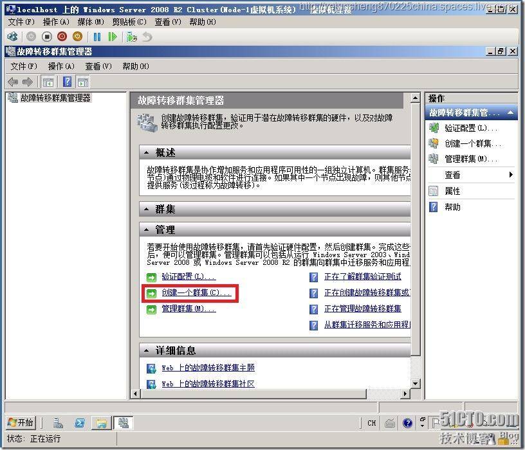
Task: Open 查看(V) menu of the VM window
Action: click(x=168, y=22)
